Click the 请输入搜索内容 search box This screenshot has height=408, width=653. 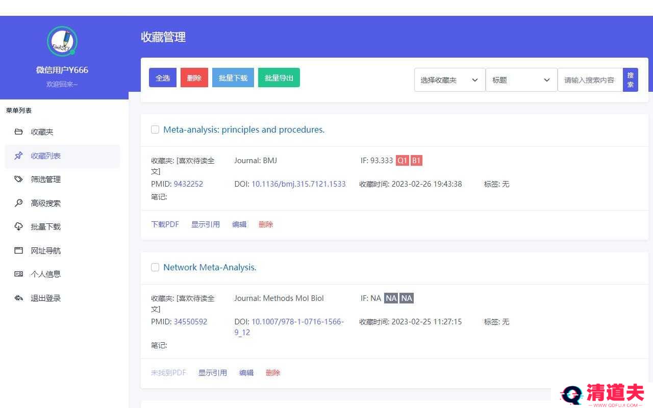(x=590, y=80)
